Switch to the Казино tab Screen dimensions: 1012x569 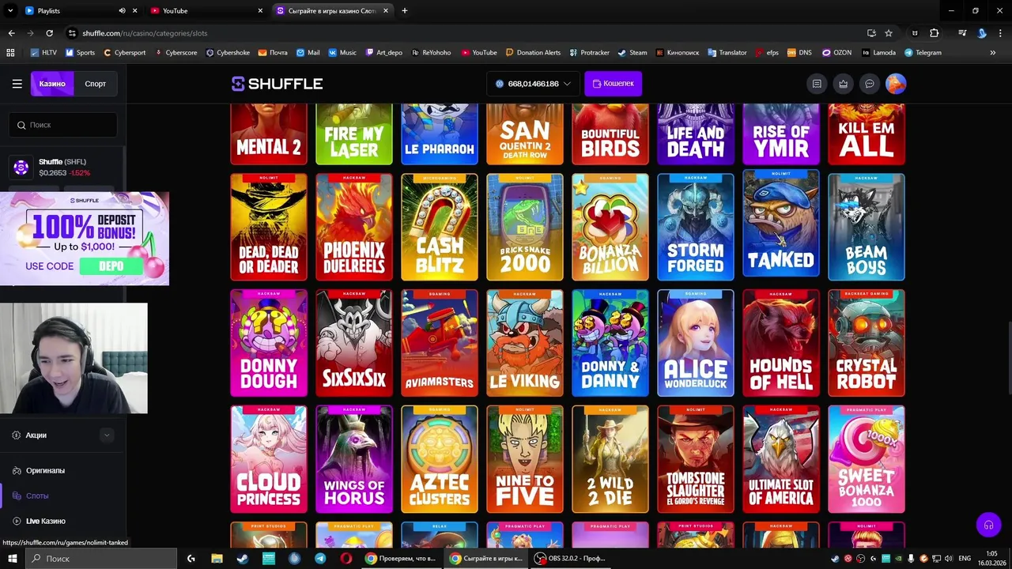coord(52,84)
